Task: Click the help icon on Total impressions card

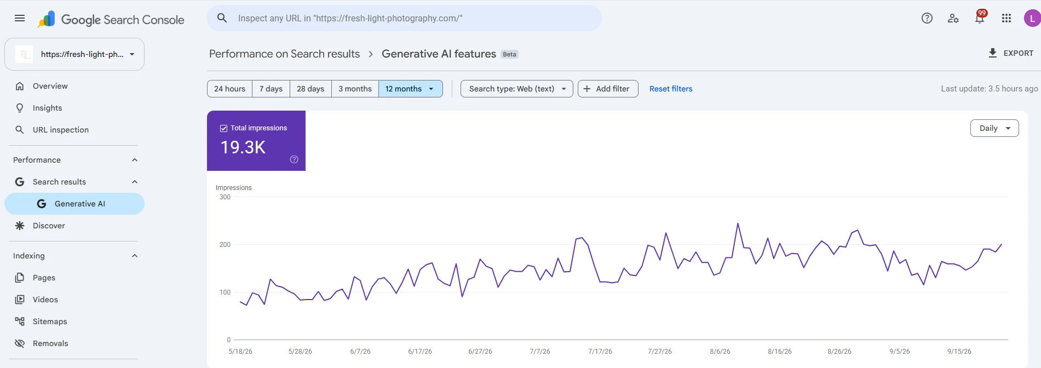Action: [x=294, y=159]
